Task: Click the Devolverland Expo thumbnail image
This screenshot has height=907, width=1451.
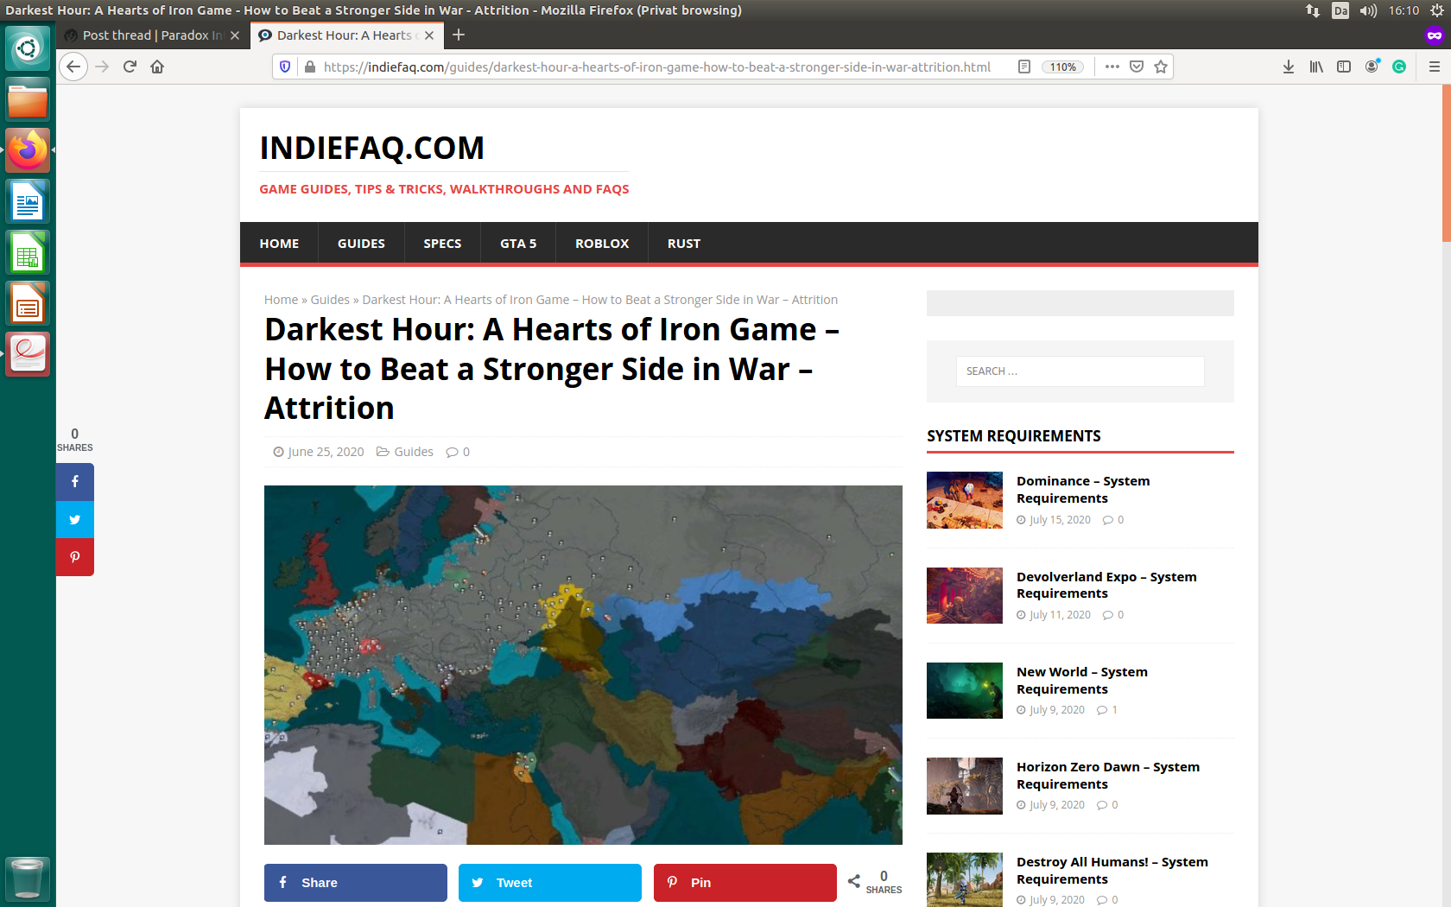Action: click(965, 595)
